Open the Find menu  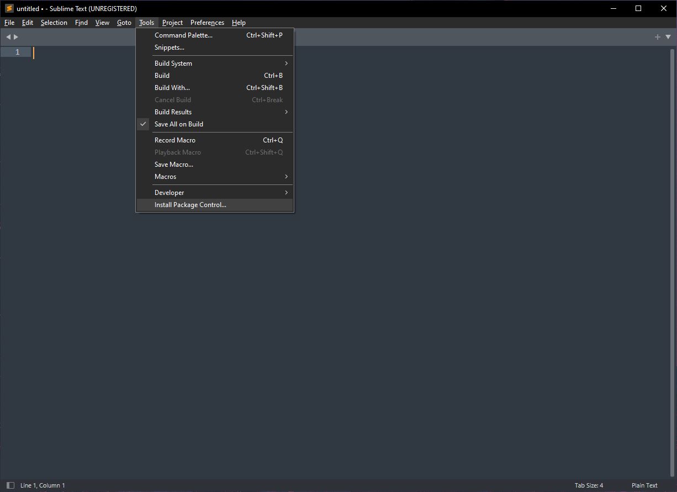point(82,23)
